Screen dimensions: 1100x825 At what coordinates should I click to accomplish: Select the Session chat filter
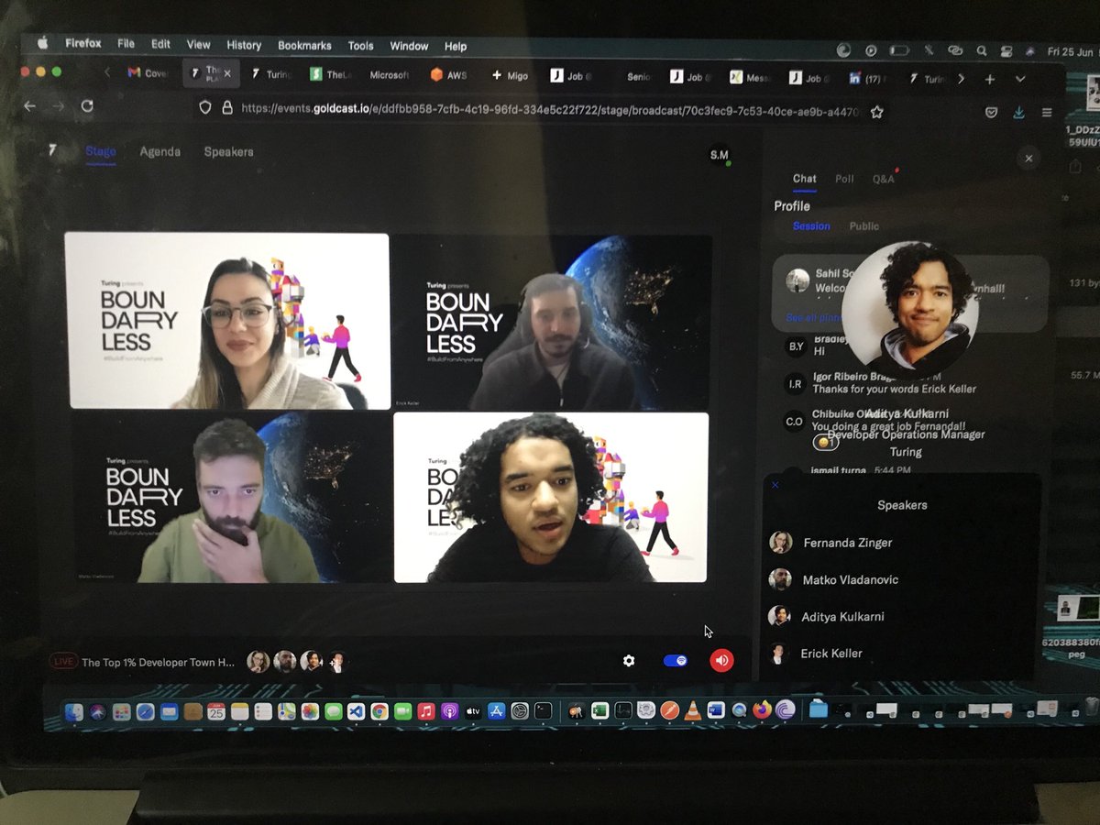point(811,225)
